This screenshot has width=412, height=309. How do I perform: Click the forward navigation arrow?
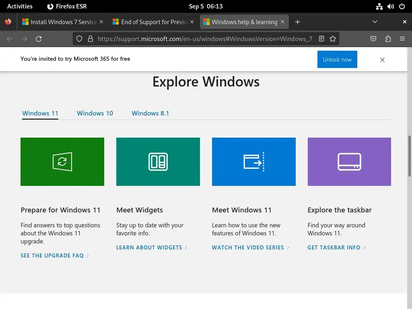24,39
